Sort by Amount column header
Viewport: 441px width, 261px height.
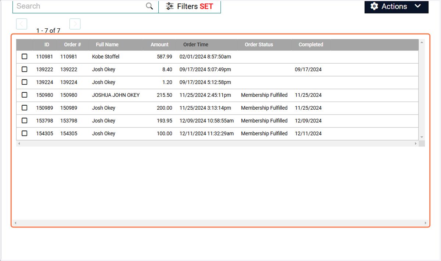(159, 45)
